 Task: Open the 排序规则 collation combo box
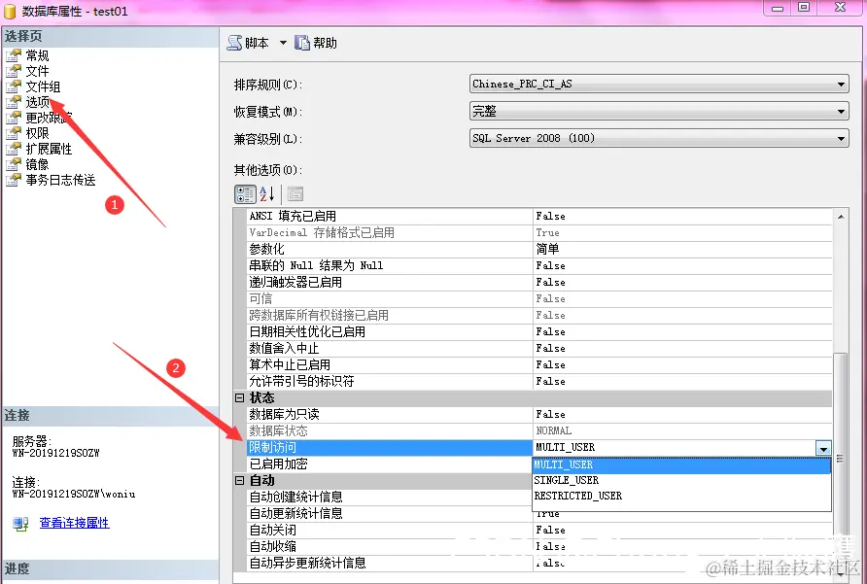pyautogui.click(x=659, y=85)
